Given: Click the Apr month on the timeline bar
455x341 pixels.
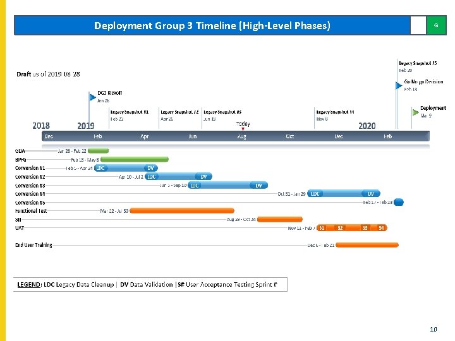Looking at the screenshot, I should pos(145,136).
